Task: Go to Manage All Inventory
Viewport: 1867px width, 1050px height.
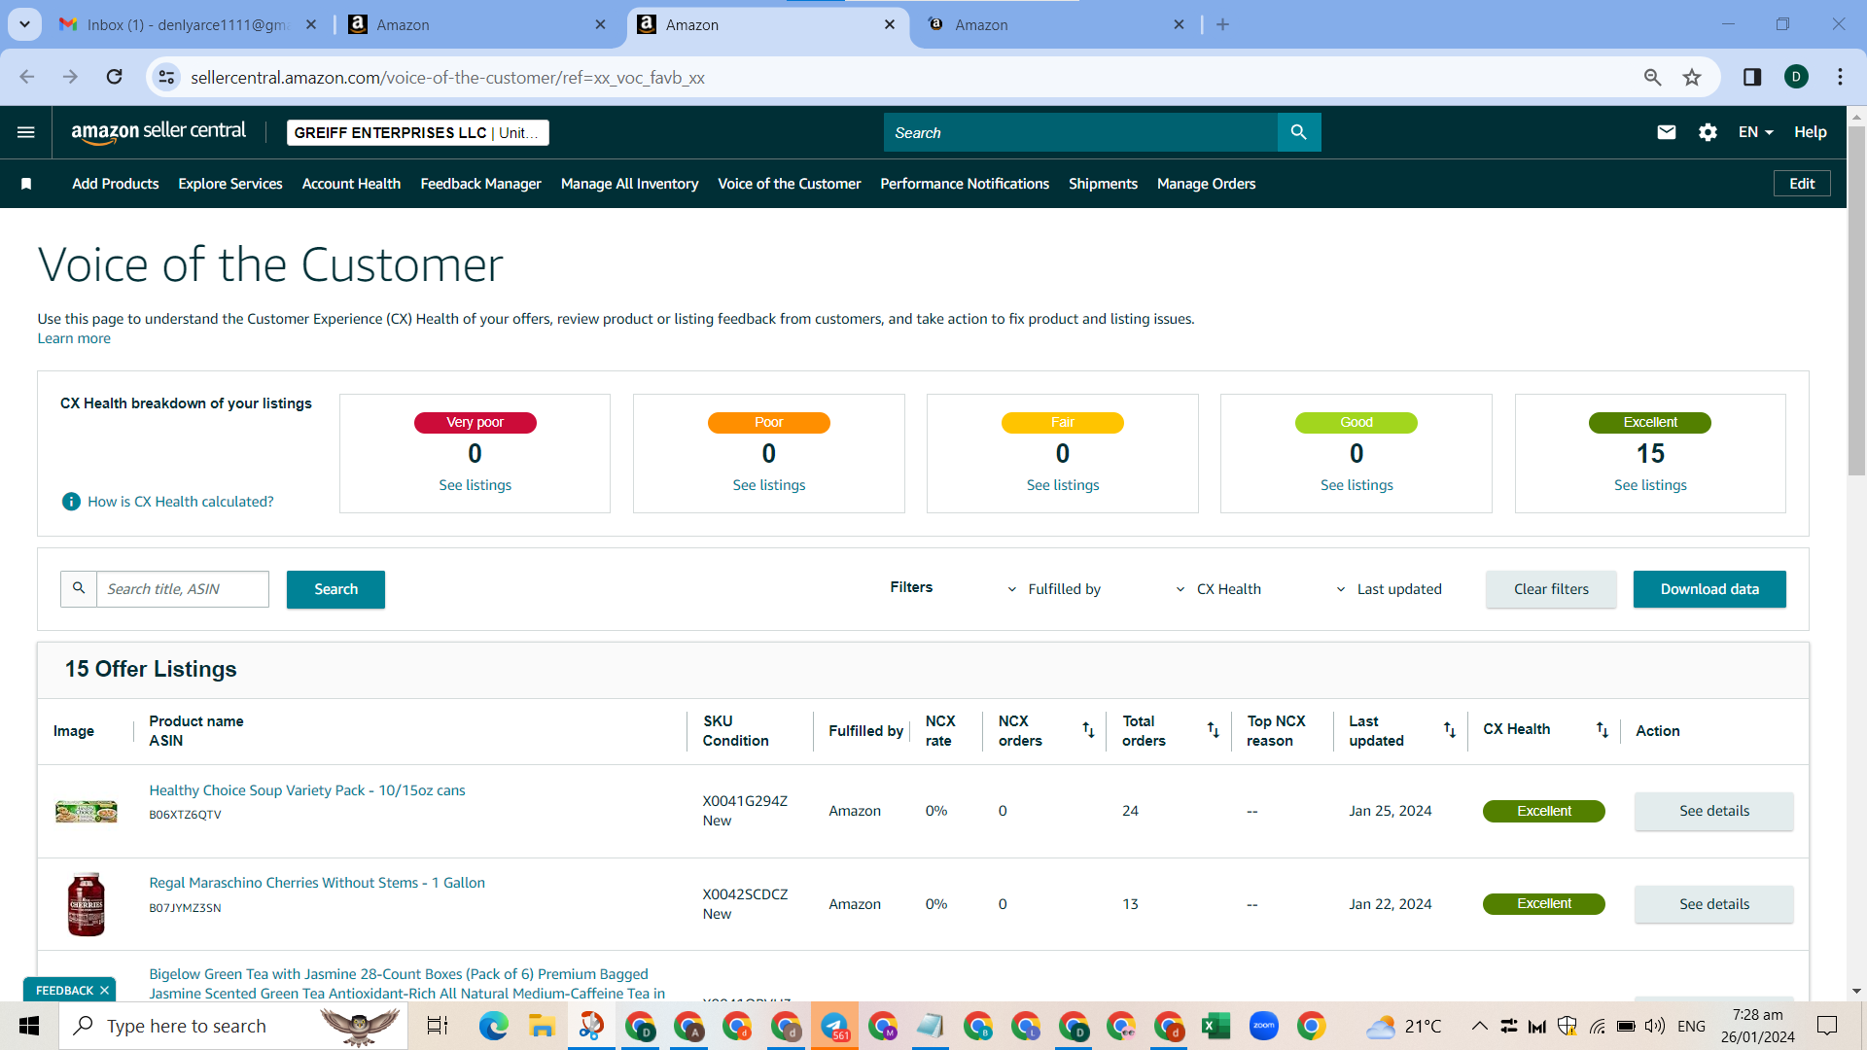Action: [629, 184]
